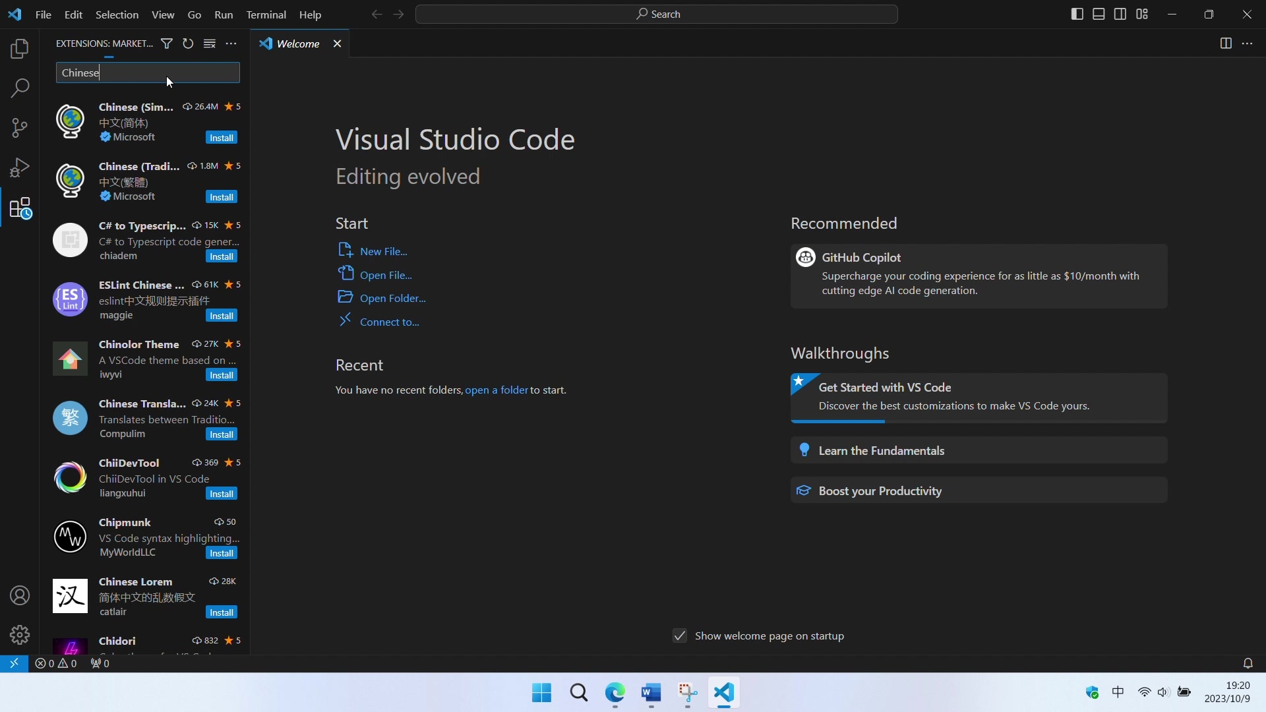Viewport: 1266px width, 712px height.
Task: Toggle Primary Side Bar layout icon
Action: [x=1077, y=14]
